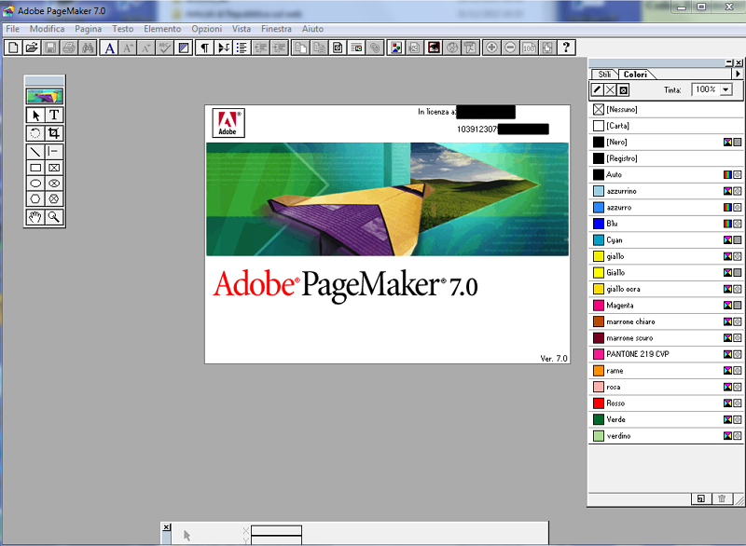Open the Tinta percentage dropdown
The width and height of the screenshot is (746, 546).
point(725,89)
